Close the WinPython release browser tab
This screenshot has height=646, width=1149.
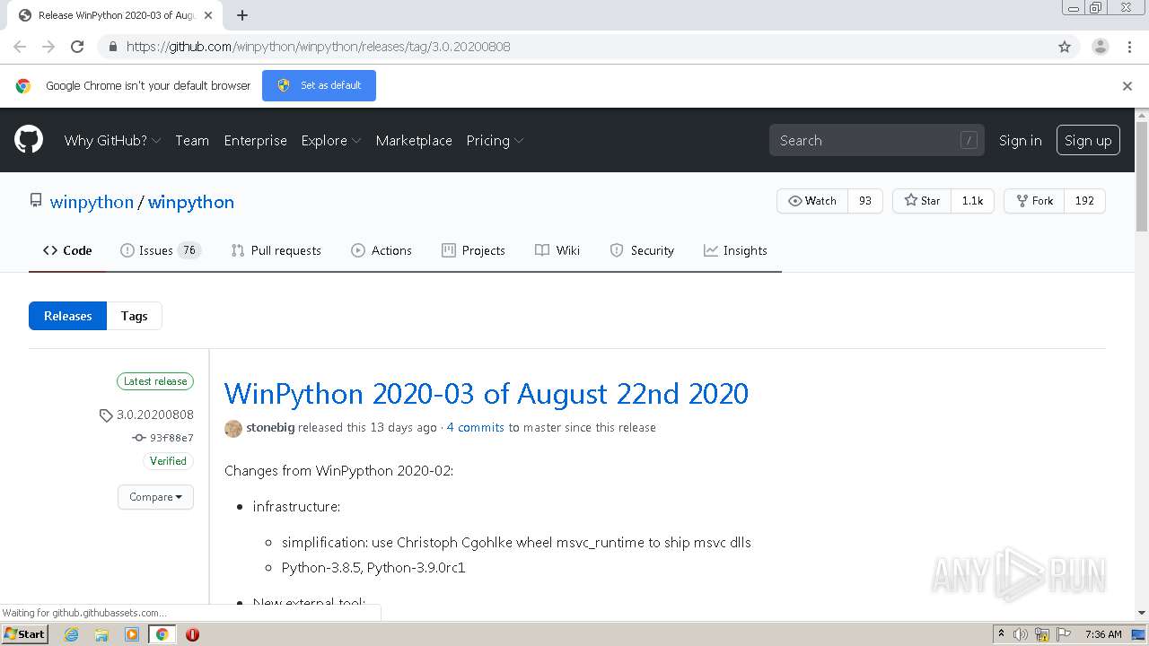[x=208, y=15]
